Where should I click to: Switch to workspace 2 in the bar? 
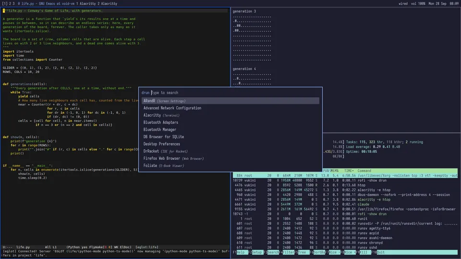(10, 3)
